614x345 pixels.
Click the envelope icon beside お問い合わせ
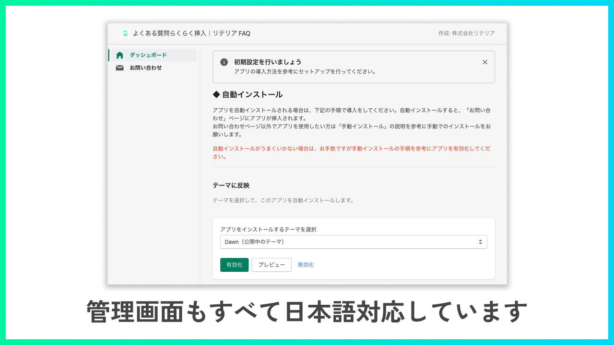coord(119,68)
